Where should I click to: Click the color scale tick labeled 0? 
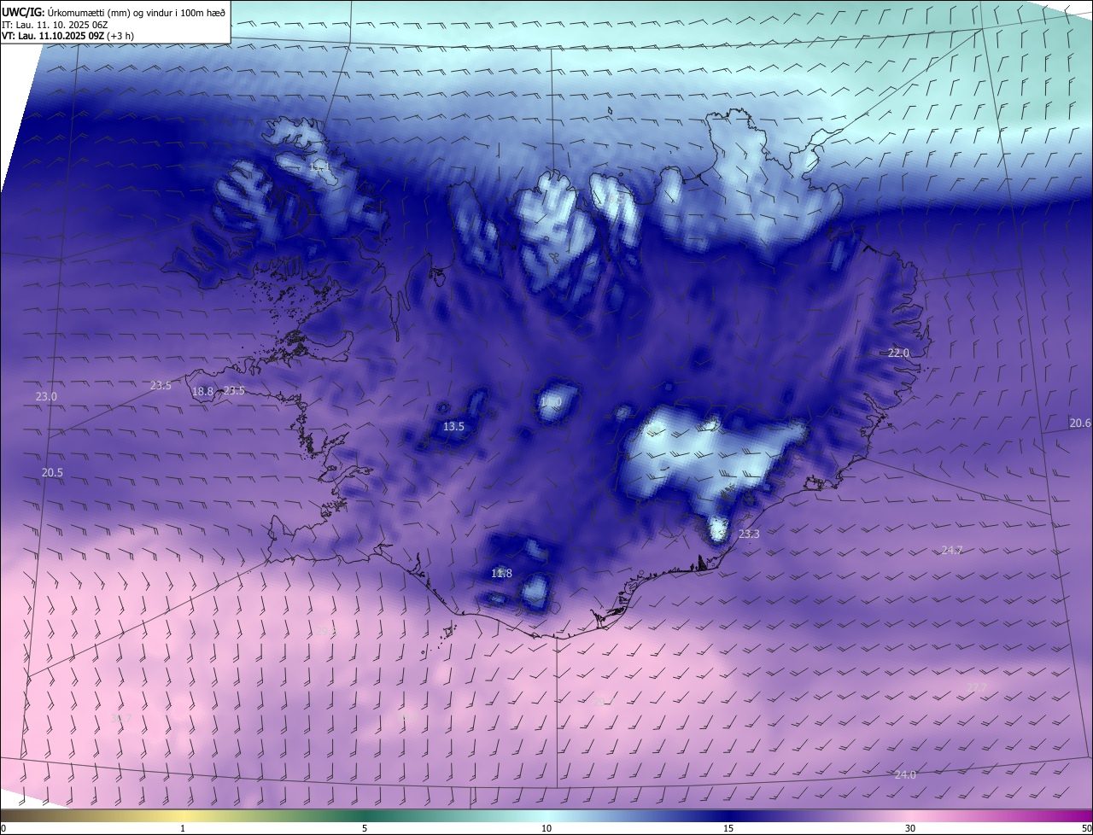pos(3,828)
